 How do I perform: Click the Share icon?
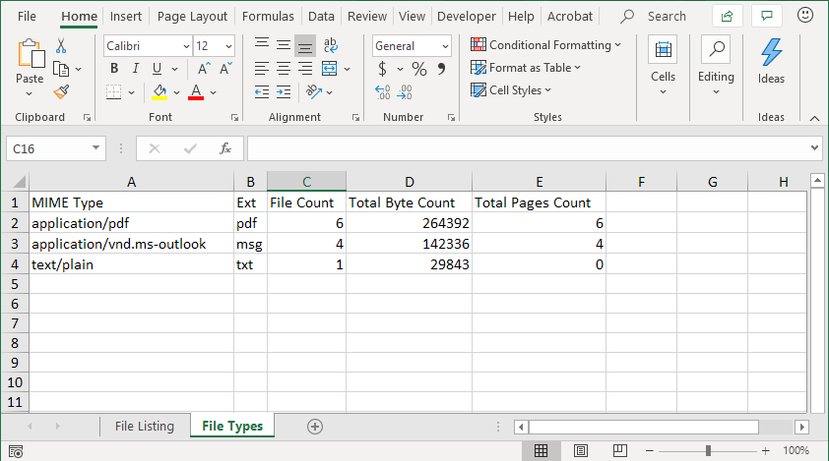(x=728, y=17)
